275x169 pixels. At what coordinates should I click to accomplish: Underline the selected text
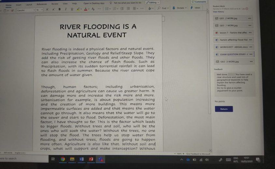click(72, 9)
